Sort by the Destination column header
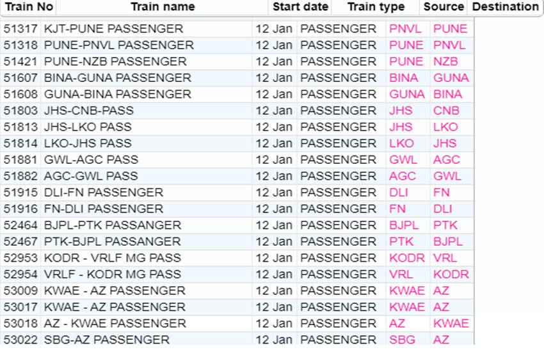 click(x=504, y=7)
